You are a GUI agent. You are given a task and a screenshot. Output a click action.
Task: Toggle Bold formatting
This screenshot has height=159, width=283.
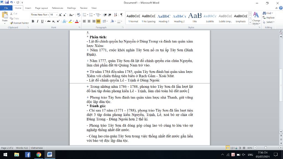33,21
